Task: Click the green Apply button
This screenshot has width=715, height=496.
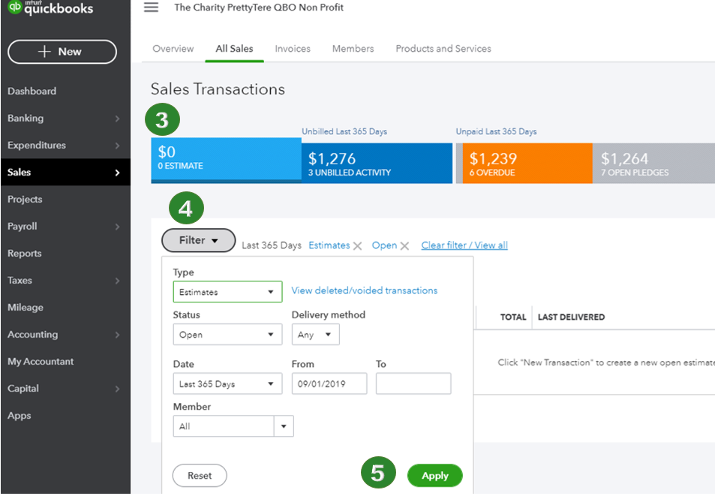Action: point(435,476)
